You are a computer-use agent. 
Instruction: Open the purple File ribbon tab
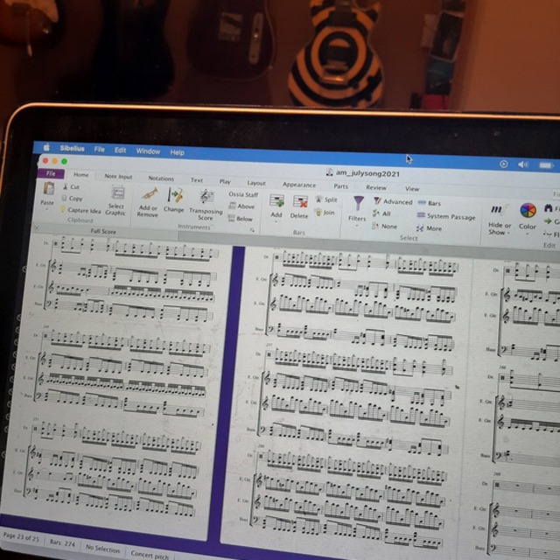pos(51,173)
